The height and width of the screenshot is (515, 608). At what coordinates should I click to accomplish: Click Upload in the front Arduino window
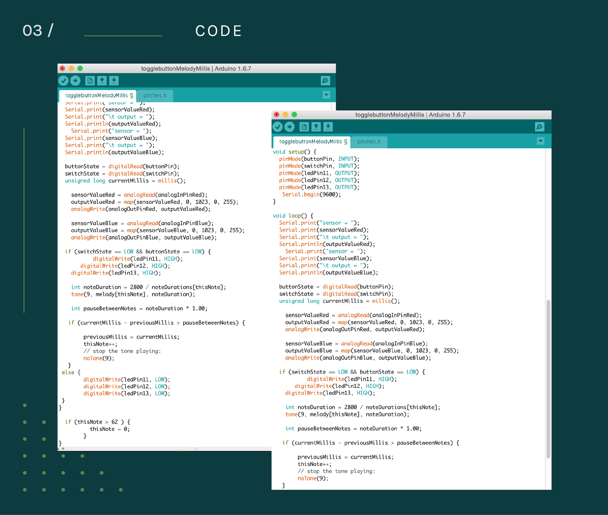point(290,126)
